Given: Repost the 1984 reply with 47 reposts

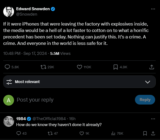Looking at the screenshot, I should pos(50,133).
